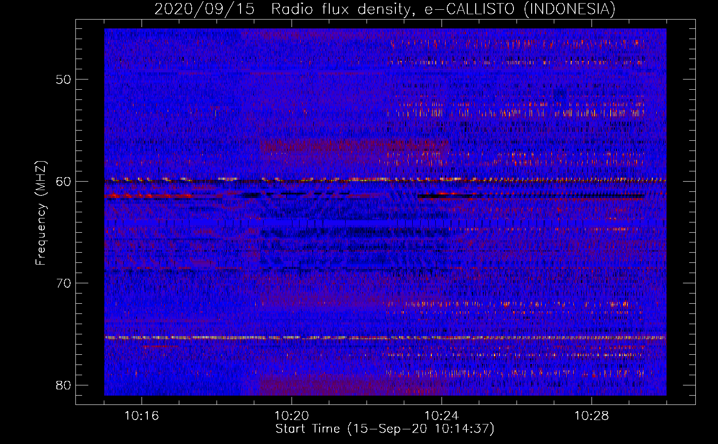Click the 60 frequency tick label
Image resolution: width=718 pixels, height=444 pixels.
tap(63, 182)
